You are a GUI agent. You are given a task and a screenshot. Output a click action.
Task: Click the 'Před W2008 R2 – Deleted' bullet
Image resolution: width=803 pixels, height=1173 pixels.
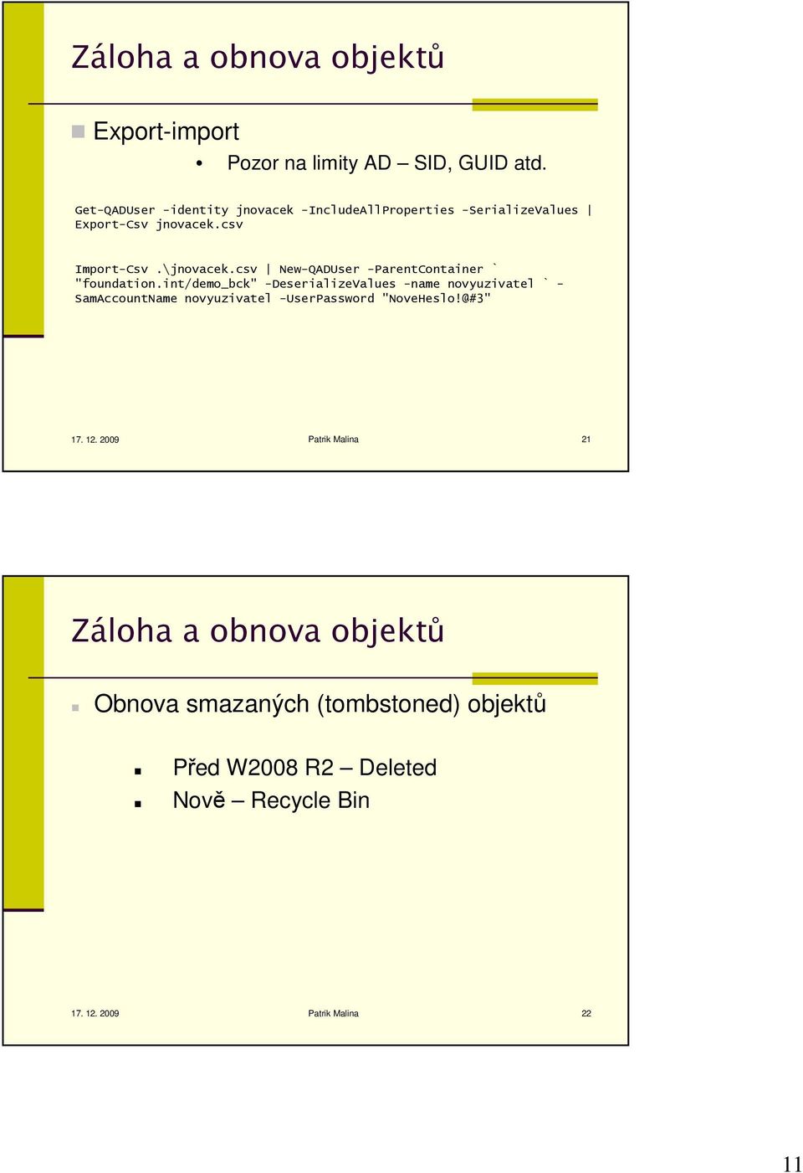coord(304,768)
